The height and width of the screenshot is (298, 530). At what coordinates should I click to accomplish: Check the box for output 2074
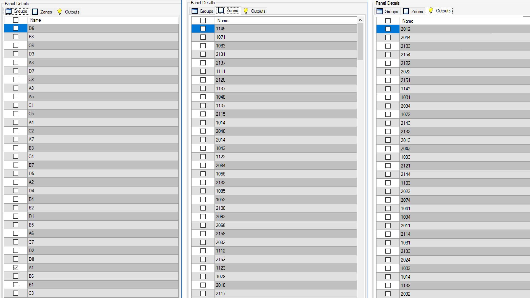pyautogui.click(x=388, y=200)
